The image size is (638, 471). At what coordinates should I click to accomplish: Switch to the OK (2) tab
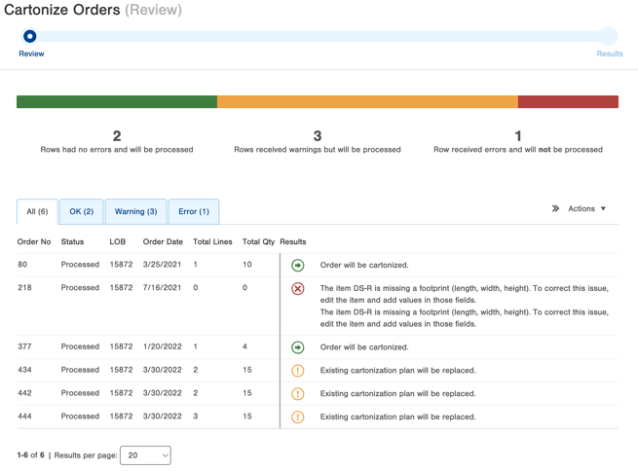pos(81,211)
